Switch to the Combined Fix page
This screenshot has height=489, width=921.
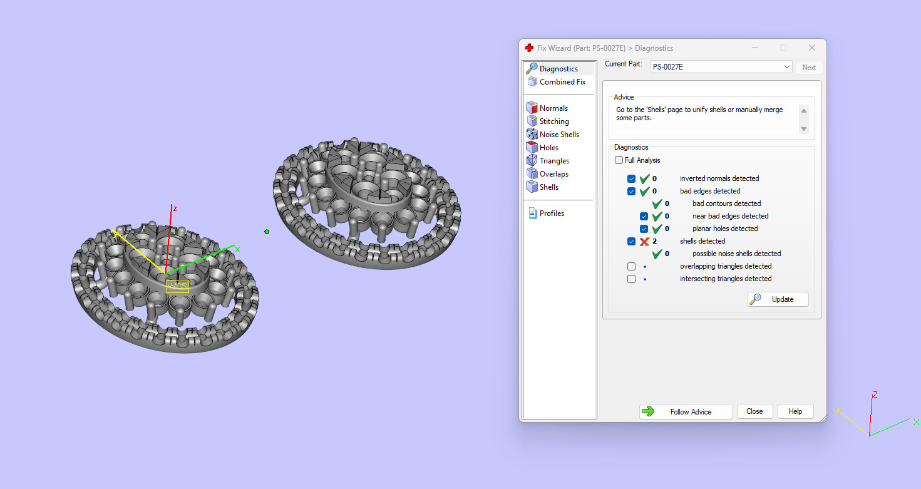[563, 81]
